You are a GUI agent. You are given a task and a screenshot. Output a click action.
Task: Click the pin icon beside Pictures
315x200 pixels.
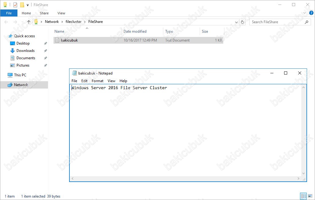[x=45, y=65]
